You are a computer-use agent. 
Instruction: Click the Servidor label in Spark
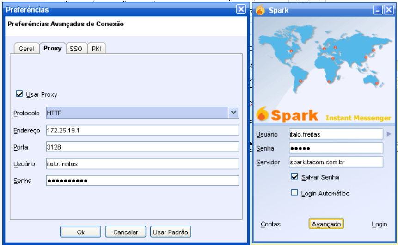[268, 162]
